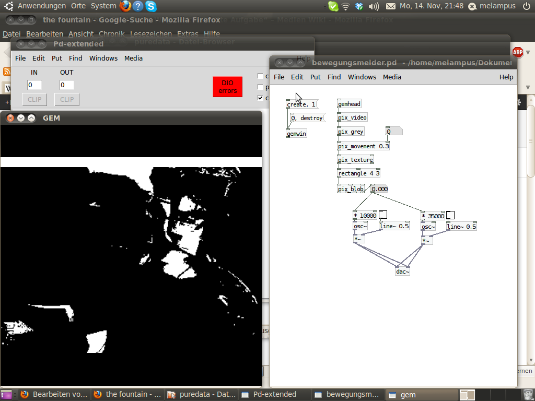The image size is (535, 401).
Task: Click the IN level number field
Action: pyautogui.click(x=34, y=85)
